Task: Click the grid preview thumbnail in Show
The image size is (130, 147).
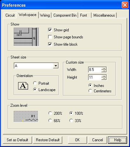Action: (x=26, y=37)
